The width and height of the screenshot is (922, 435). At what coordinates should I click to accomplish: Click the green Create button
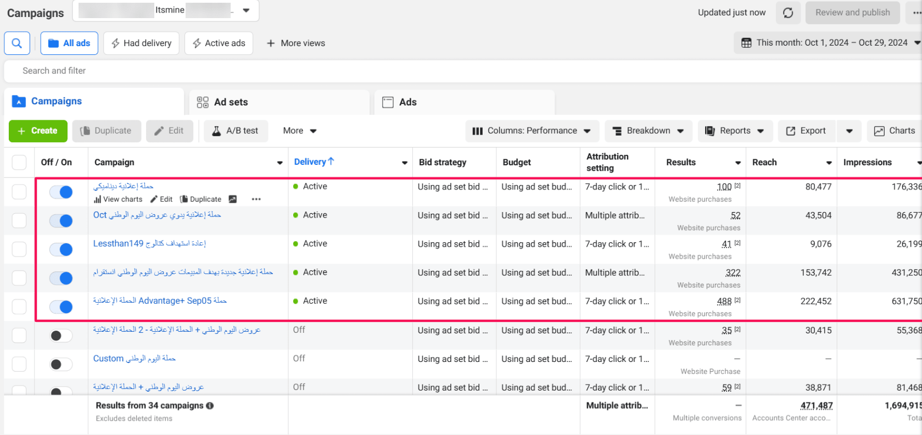click(38, 131)
